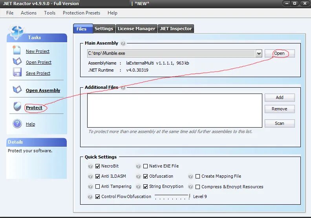Viewport: 311px width, 218px height.
Task: Enable the Anti Tampering checkbox
Action: 97,187
